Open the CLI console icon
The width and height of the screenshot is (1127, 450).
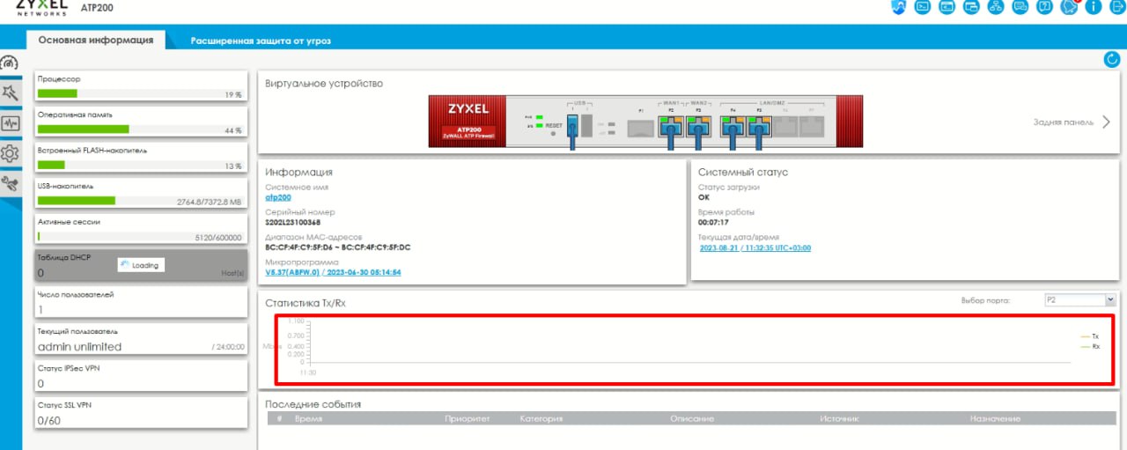(923, 7)
